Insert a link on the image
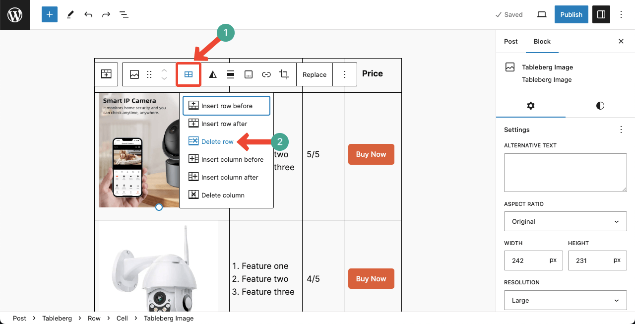 tap(266, 74)
